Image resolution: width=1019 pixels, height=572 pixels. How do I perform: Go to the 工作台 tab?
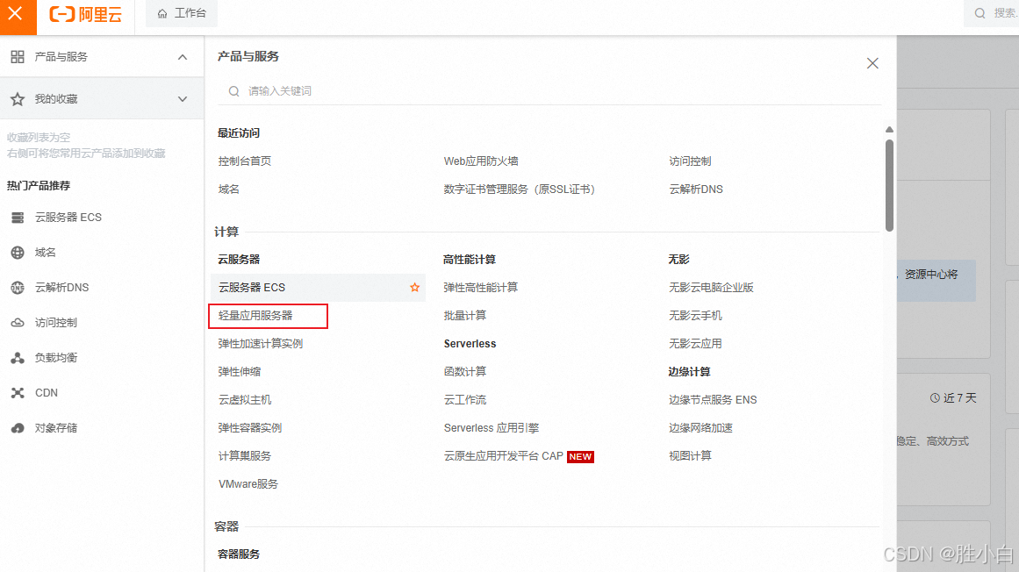[182, 14]
